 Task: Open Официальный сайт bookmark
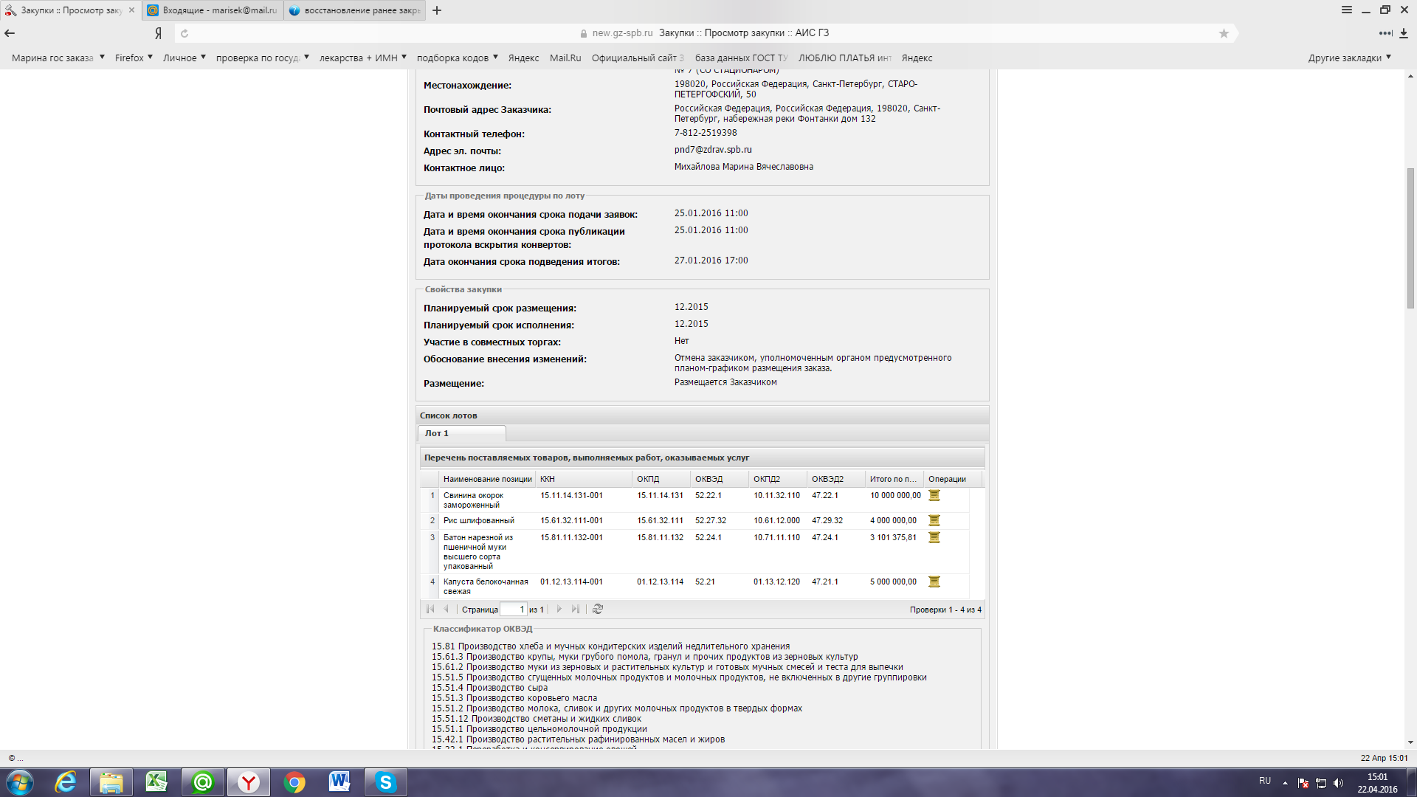coord(638,58)
